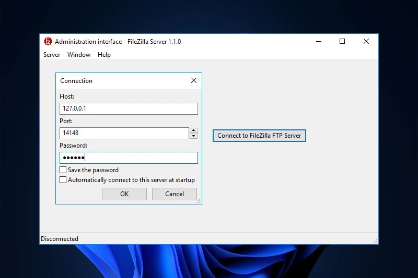Click the Connection dialog resize grip
Screen dimensions: 418x278
[198, 201]
